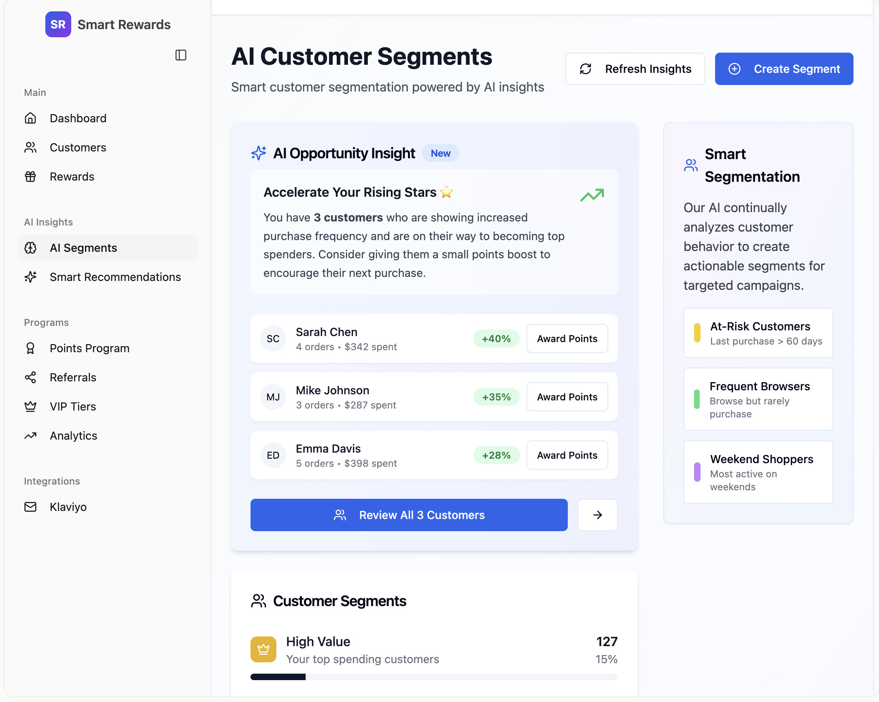
Task: Open Smart Recommendations sparkle icon
Action: tap(31, 277)
